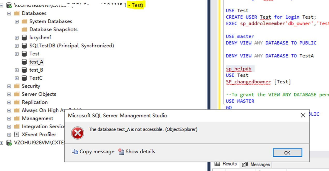Click the test_A database cylinder icon
Viewport: 329px width, 171px height.
point(24,62)
